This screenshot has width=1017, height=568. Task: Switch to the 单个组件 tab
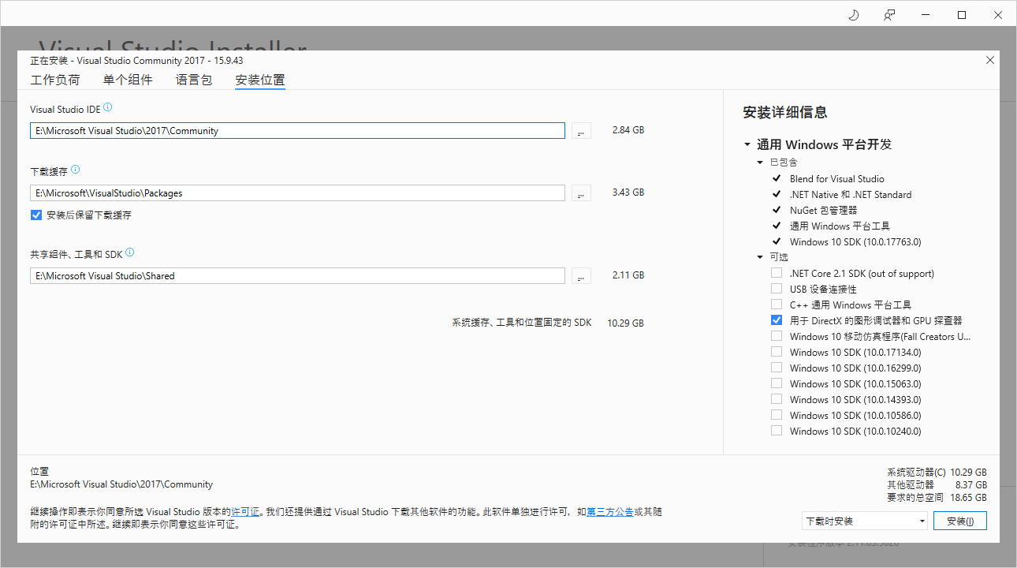coord(128,80)
